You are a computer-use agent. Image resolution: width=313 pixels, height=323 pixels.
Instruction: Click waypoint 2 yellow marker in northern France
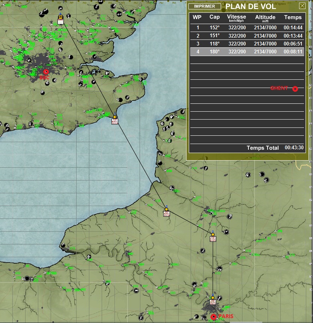(166, 209)
